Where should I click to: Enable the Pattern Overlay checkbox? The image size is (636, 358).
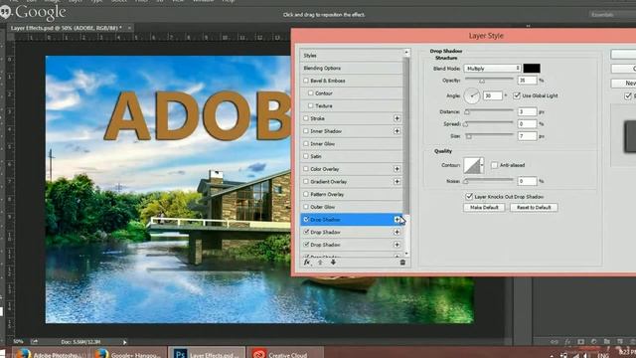tap(306, 194)
